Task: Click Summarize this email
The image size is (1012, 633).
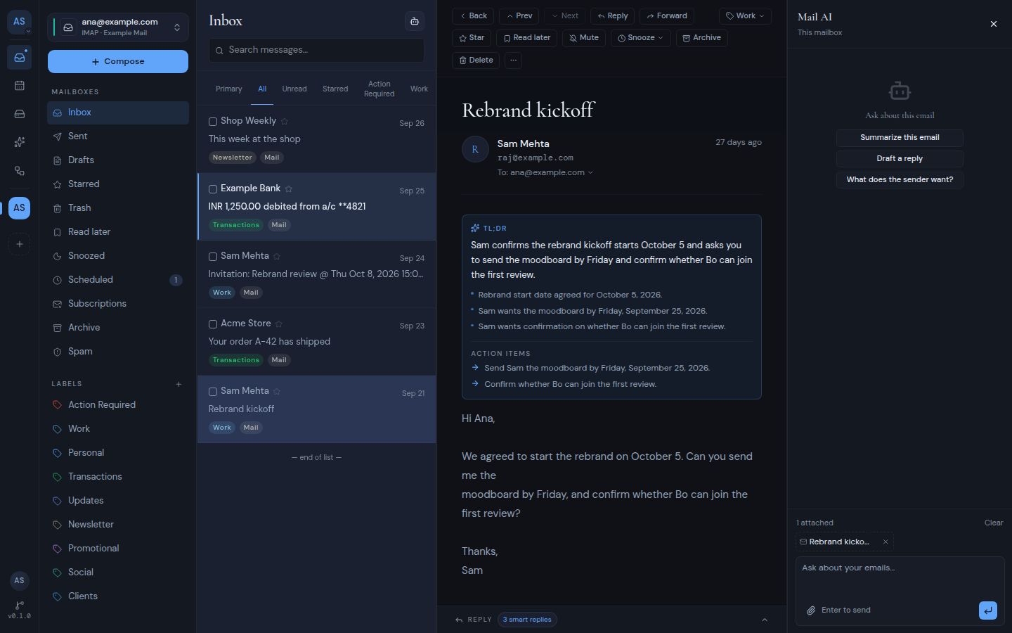Action: click(900, 138)
